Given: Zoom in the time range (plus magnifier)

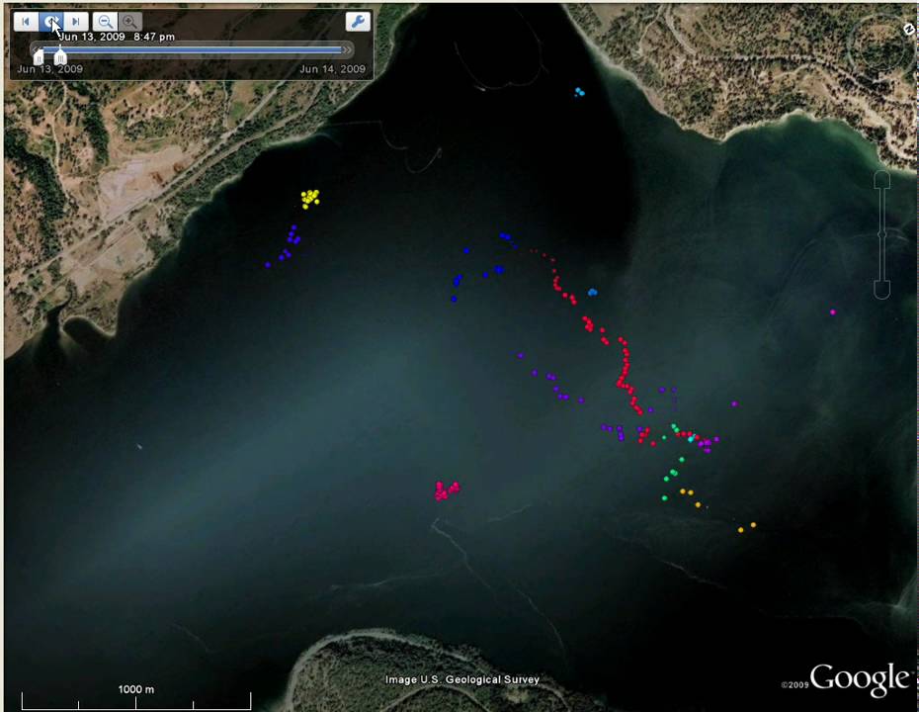Looking at the screenshot, I should (130, 22).
